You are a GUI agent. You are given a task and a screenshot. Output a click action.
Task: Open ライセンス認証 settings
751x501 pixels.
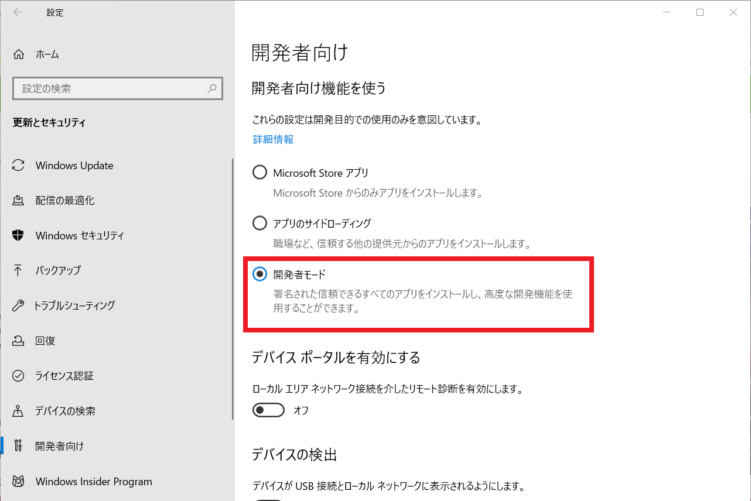[x=19, y=376]
